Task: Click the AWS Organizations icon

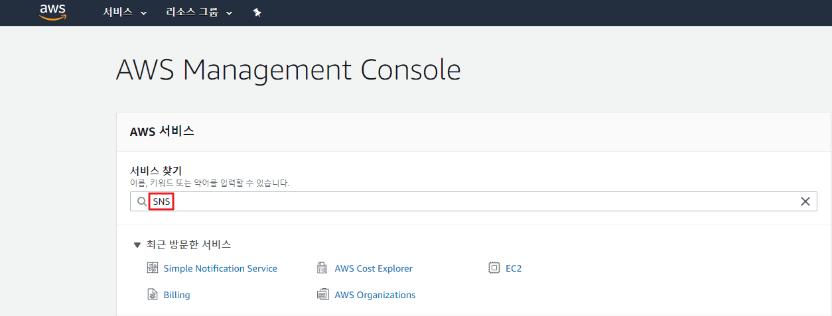Action: [323, 295]
